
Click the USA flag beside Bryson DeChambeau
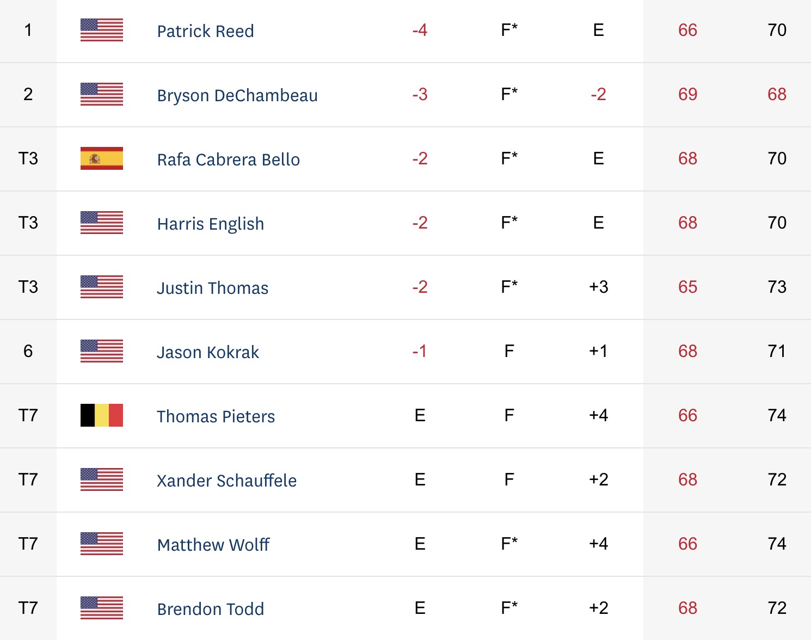click(102, 94)
